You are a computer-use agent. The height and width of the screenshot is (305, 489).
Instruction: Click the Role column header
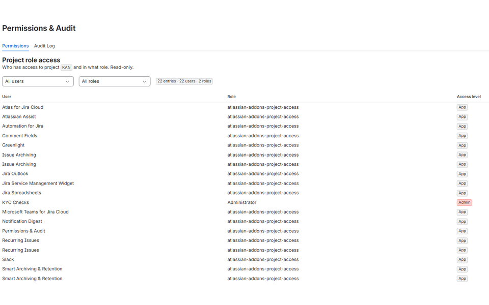click(231, 97)
